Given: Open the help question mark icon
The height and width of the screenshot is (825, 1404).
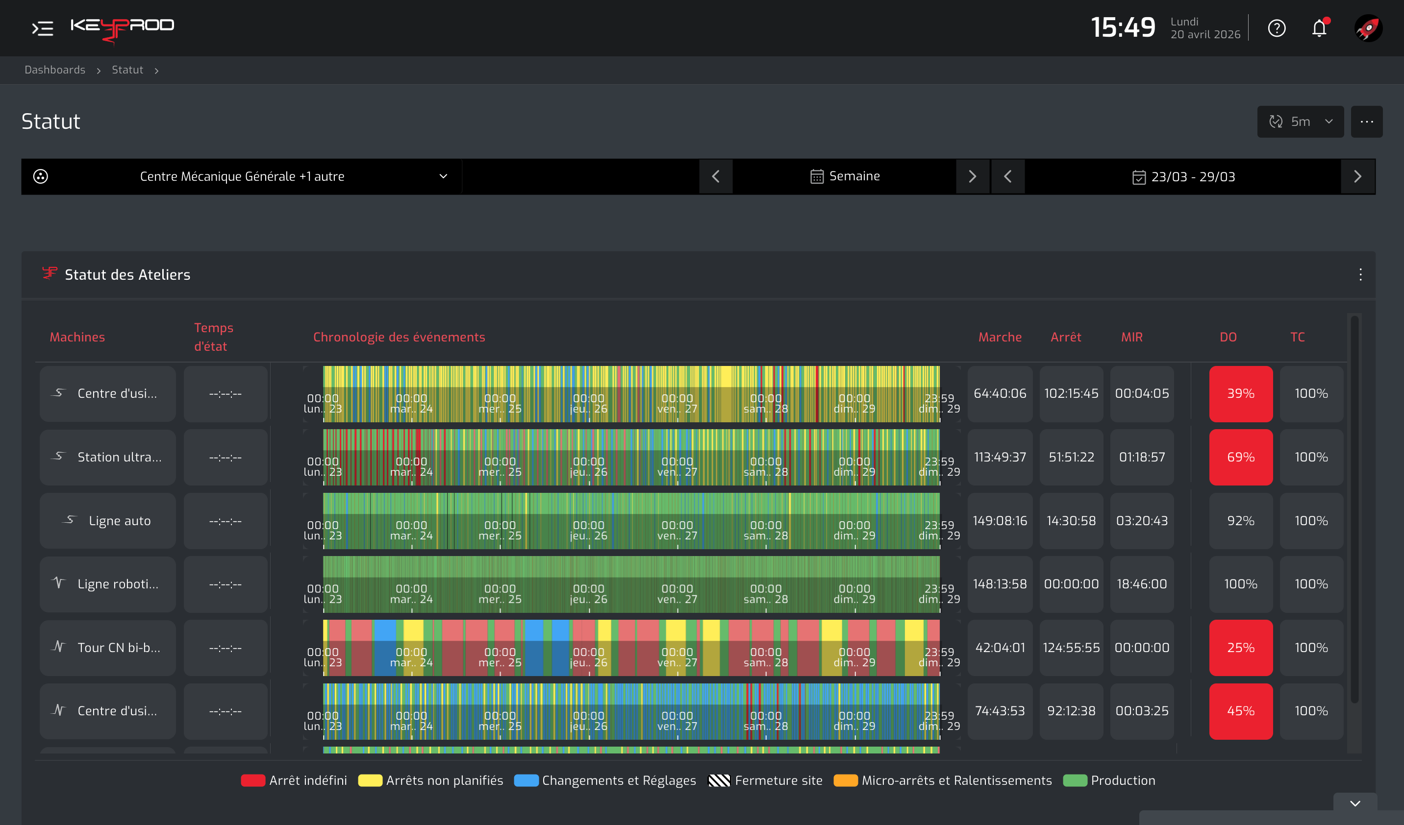Looking at the screenshot, I should pyautogui.click(x=1277, y=28).
